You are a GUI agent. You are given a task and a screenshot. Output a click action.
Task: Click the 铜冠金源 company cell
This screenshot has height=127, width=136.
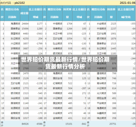(101, 98)
